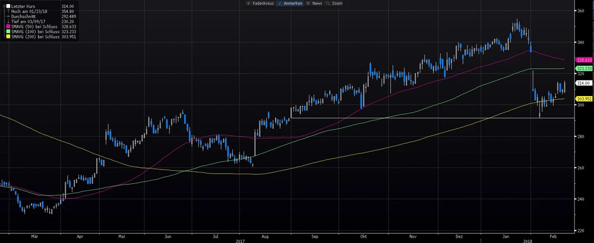Select the white horizontal support line
594x243 pixels.
[x=416, y=118]
